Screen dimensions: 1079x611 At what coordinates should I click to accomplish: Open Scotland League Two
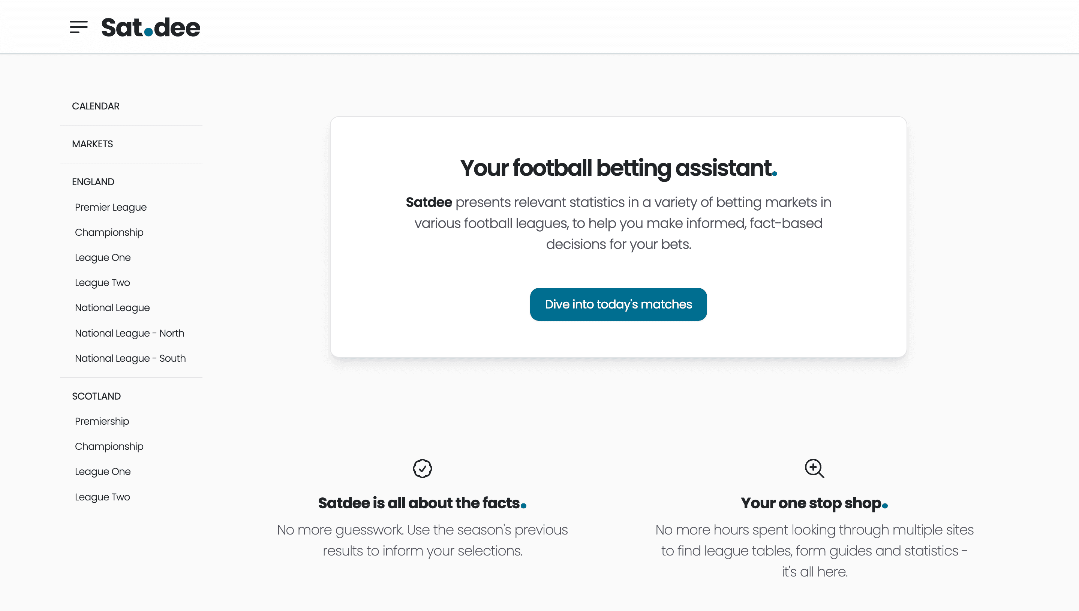tap(102, 497)
